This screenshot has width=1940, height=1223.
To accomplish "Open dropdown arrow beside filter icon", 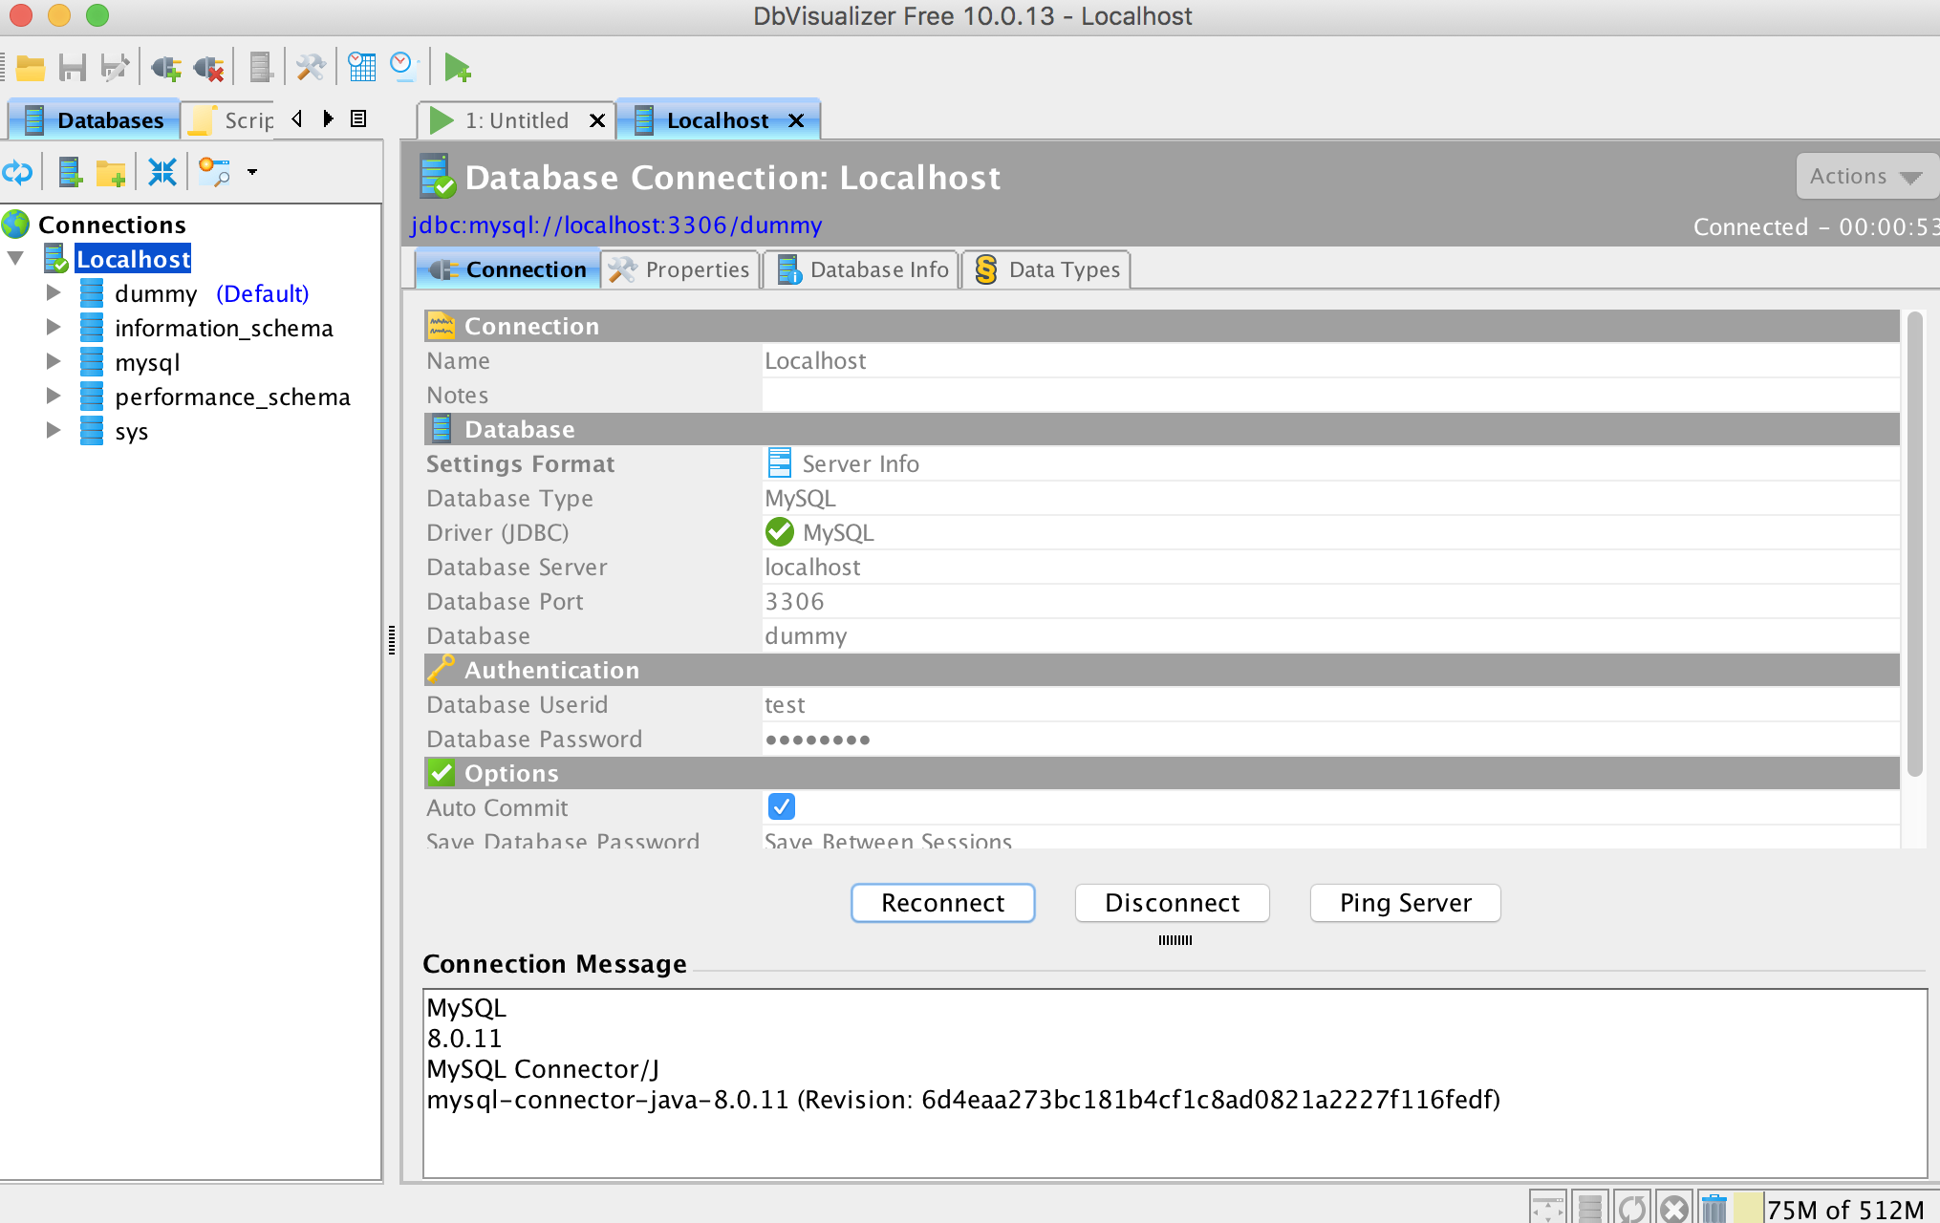I will 252,173.
